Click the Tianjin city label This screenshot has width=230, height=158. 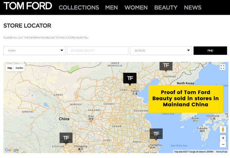coord(135,92)
